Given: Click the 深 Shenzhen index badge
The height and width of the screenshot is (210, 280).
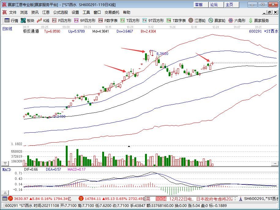Looking at the screenshot, I should pos(81,199).
